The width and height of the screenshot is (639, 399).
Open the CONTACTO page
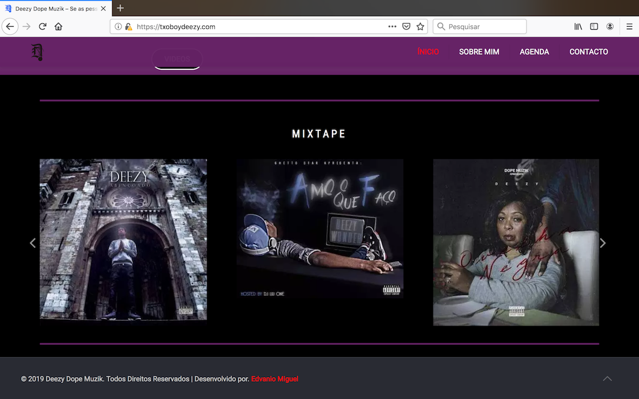pyautogui.click(x=588, y=52)
